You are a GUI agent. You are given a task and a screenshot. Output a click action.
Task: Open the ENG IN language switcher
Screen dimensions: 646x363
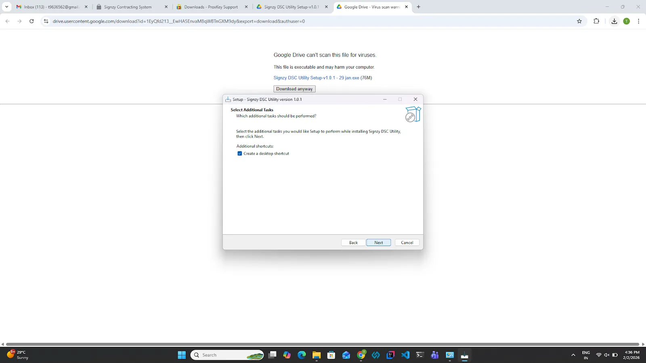pos(586,355)
